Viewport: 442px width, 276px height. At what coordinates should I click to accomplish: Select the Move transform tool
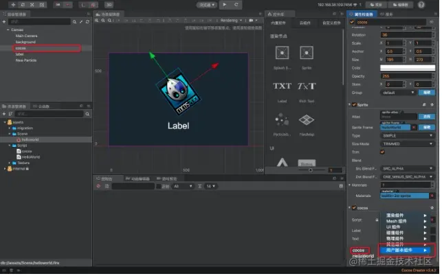point(13,5)
